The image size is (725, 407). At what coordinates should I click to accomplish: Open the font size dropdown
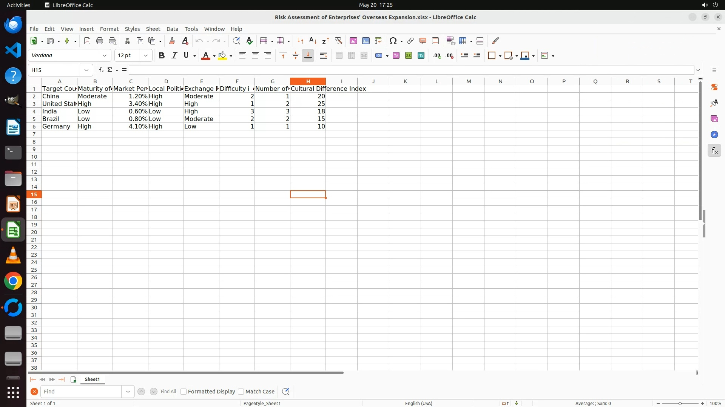[x=145, y=56]
